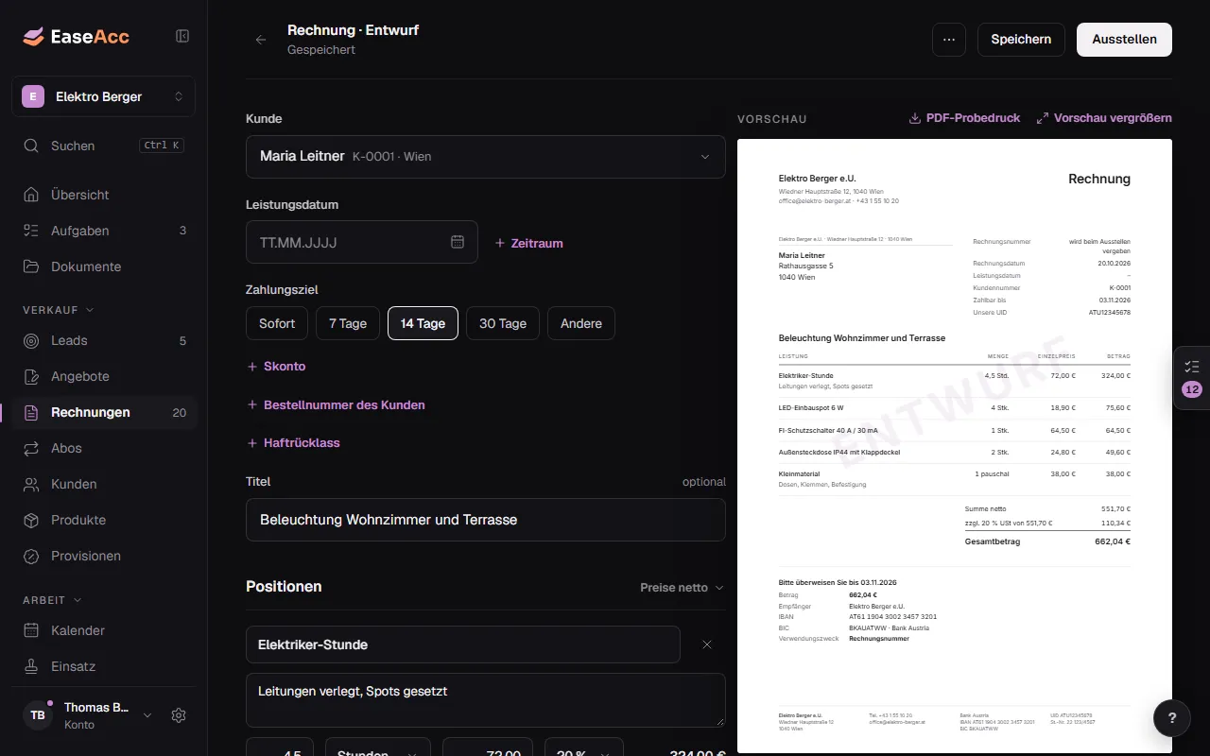Viewport: 1210px width, 756px height.
Task: Click the PDF-Probedruck download icon
Action: click(914, 118)
